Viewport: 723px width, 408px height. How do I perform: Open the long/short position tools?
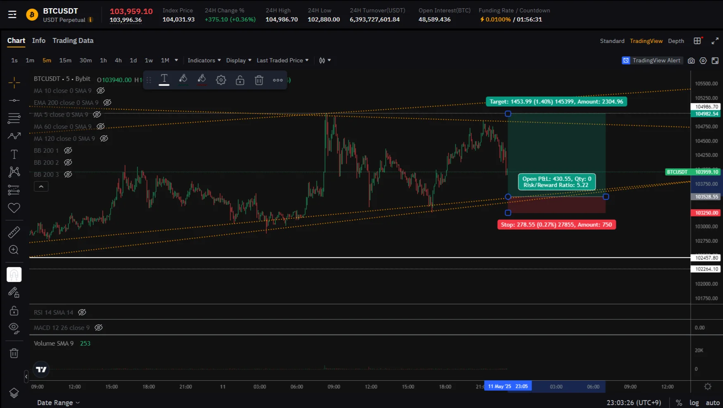(14, 190)
